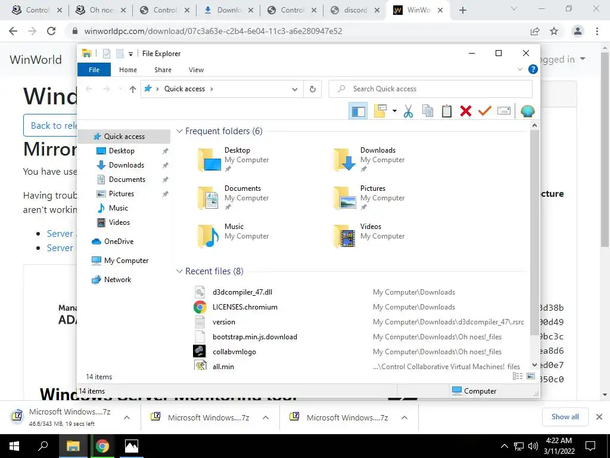The height and width of the screenshot is (458, 610).
Task: Select the Desktop frequent folder icon
Action: (209, 160)
